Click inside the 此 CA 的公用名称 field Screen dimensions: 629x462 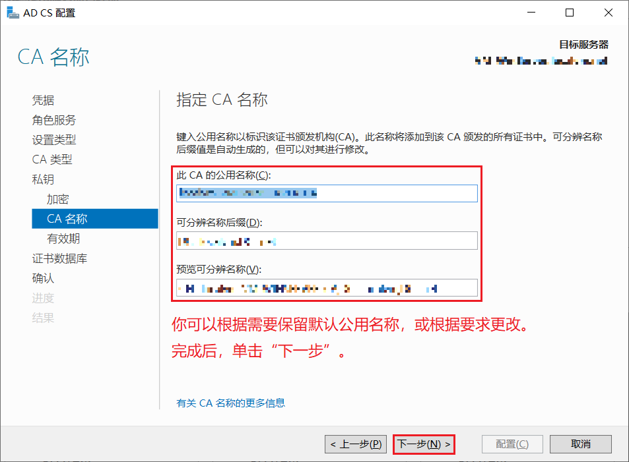pyautogui.click(x=327, y=193)
